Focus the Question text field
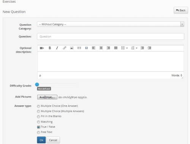 pyautogui.click(x=111, y=36)
